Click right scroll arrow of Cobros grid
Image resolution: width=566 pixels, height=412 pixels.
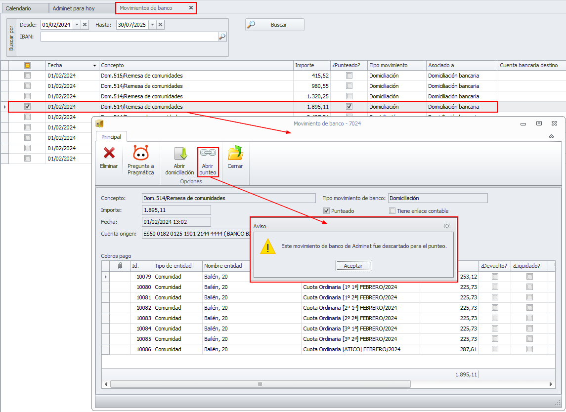[551, 384]
